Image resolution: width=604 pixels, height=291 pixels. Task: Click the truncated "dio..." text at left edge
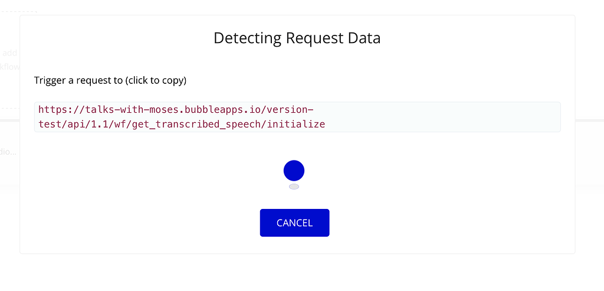pyautogui.click(x=9, y=152)
